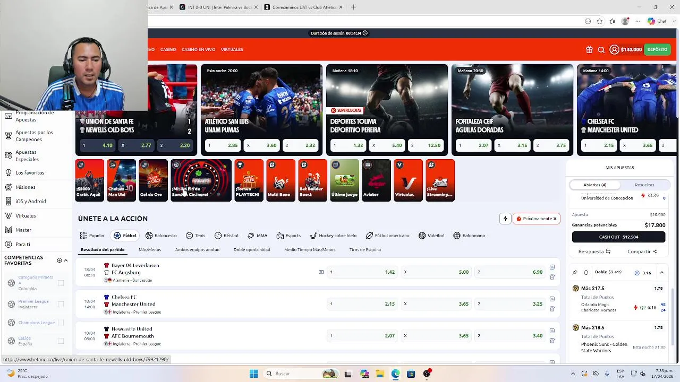Select the Baloncesto sport filter
Screen dimensions: 680x382
tap(161, 236)
